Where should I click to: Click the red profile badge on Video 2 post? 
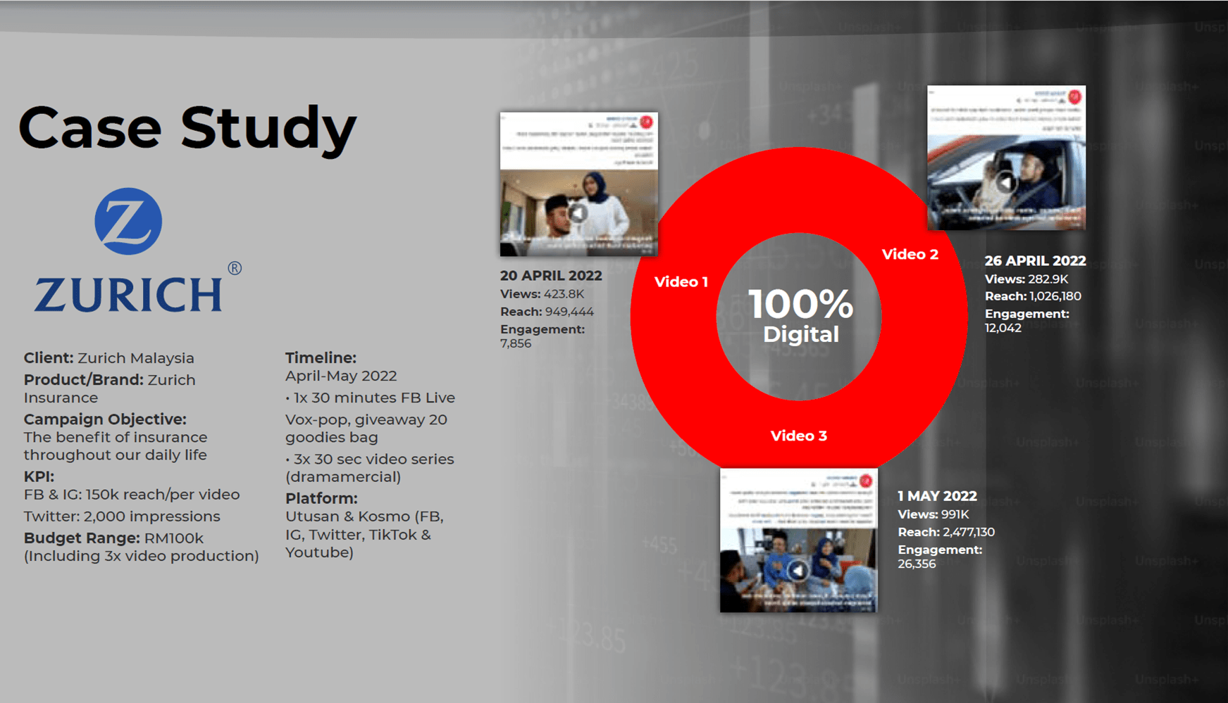pos(1074,96)
